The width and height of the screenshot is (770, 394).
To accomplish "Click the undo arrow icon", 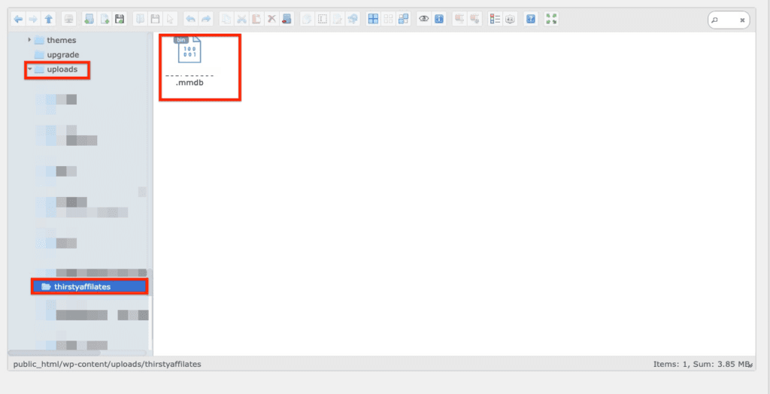I will click(190, 19).
